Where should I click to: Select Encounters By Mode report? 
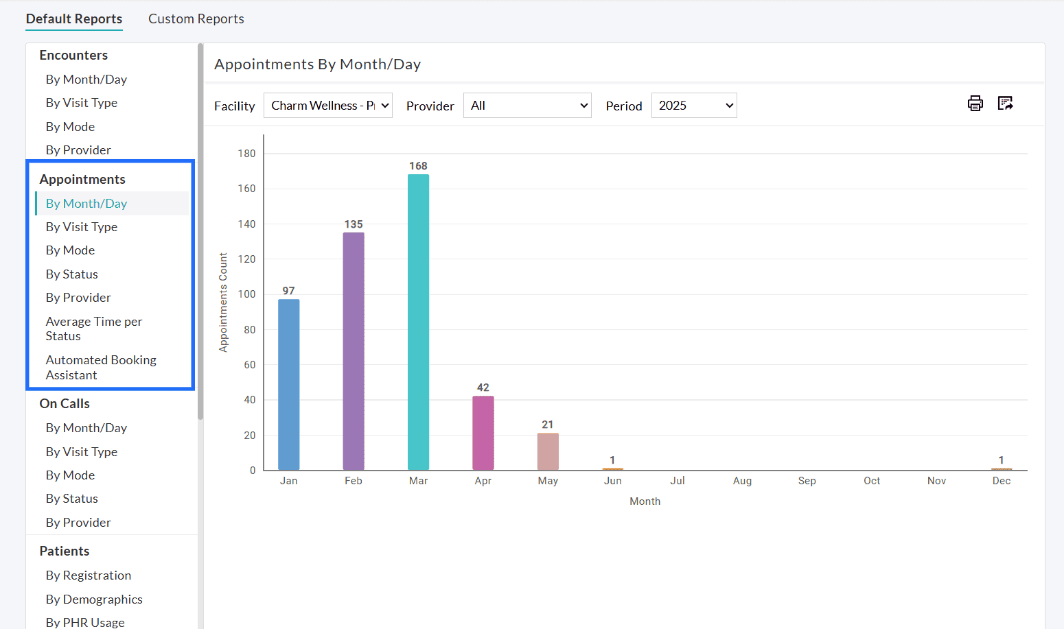click(x=70, y=126)
